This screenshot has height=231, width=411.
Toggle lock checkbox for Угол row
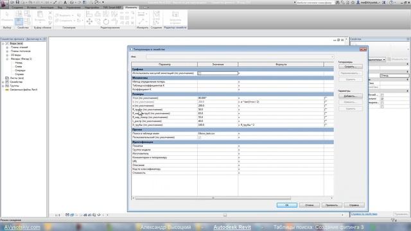(x=326, y=98)
